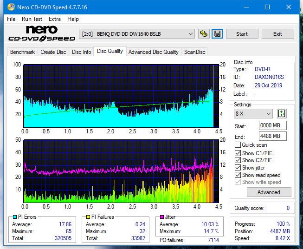303x249 pixels.
Task: Click the disc type DVD-R value
Action: [x=263, y=69]
